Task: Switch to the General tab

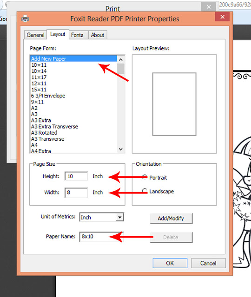Action: coord(35,35)
